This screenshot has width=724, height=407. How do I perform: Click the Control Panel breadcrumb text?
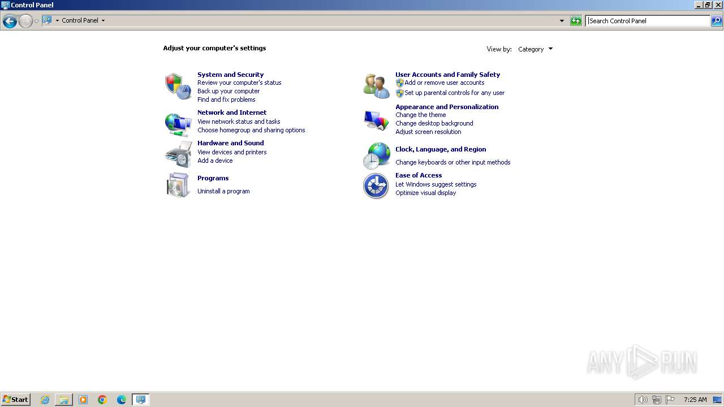80,20
